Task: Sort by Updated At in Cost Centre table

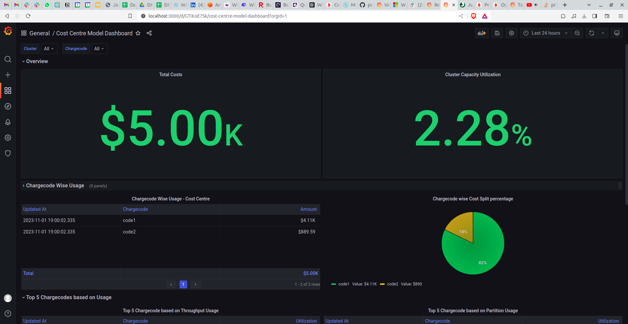Action: click(x=35, y=209)
